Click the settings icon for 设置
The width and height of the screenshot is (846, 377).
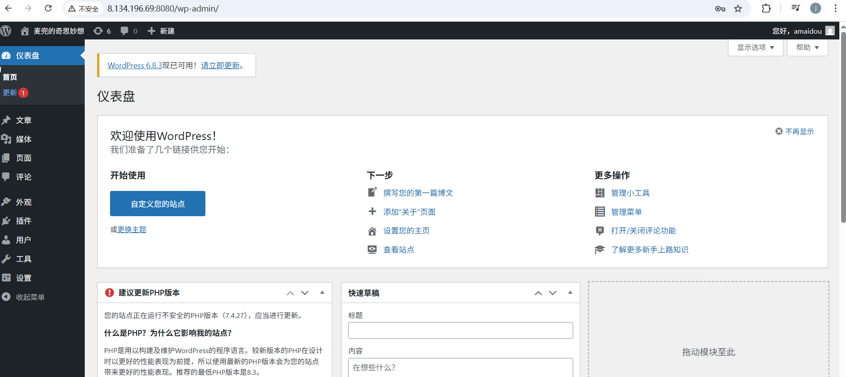[x=6, y=278]
